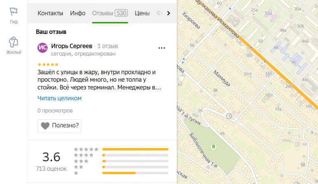Image resolution: width=318 pixels, height=184 pixels.
Task: Mark the review as Полезно?
Action: point(59,126)
